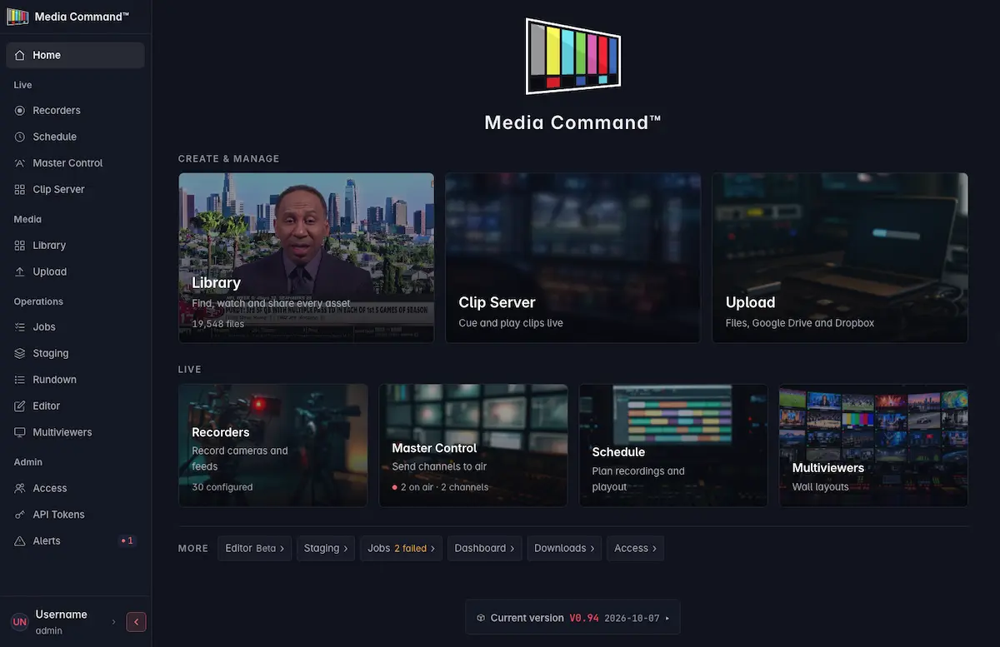Viewport: 1000px width, 647px height.
Task: Click 'Files, Google Drive and Dropbox' text
Action: point(800,323)
